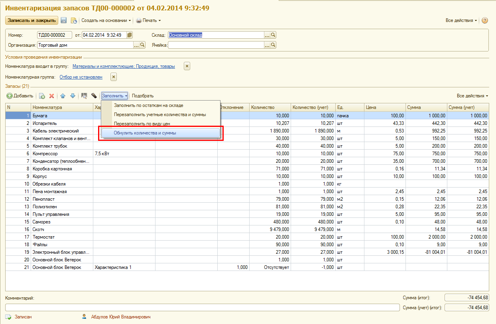Move row up with the up arrow icon
496x324 pixels.
(x=63, y=96)
